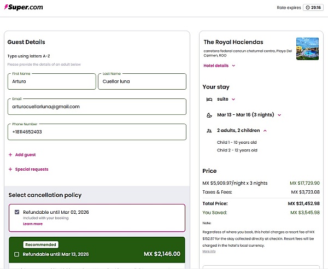Screen dimensions: 328x269
Task: Click the First Name input field
Action: click(52, 81)
